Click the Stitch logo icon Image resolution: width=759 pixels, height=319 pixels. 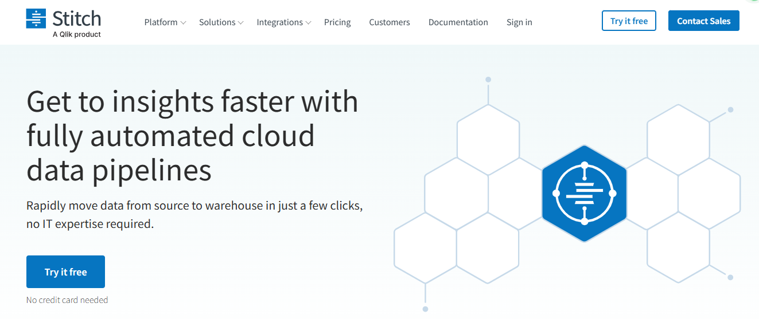[36, 18]
